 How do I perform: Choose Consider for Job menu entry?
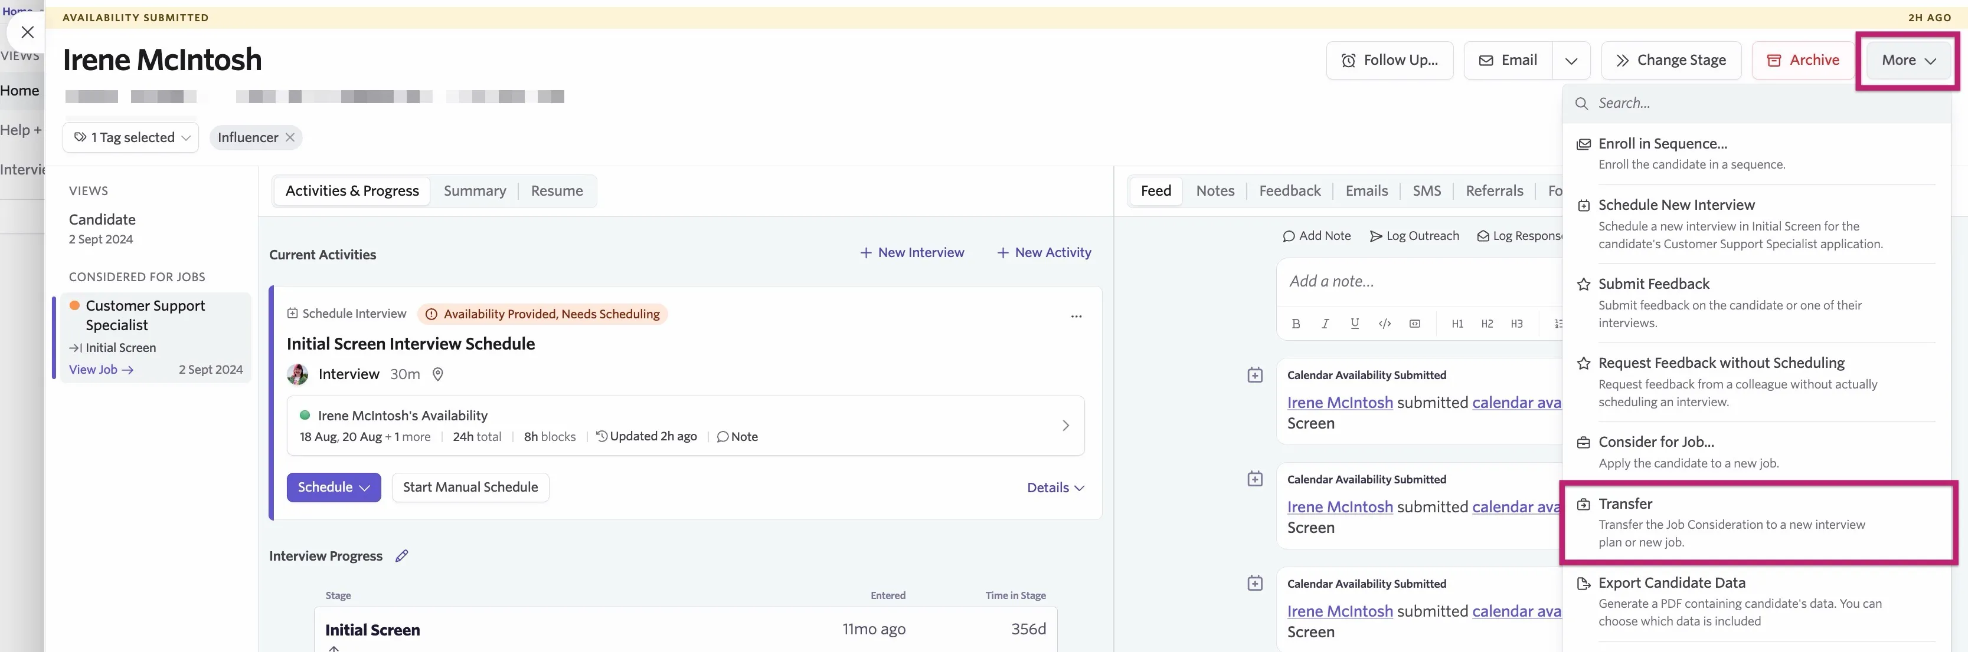(1755, 452)
